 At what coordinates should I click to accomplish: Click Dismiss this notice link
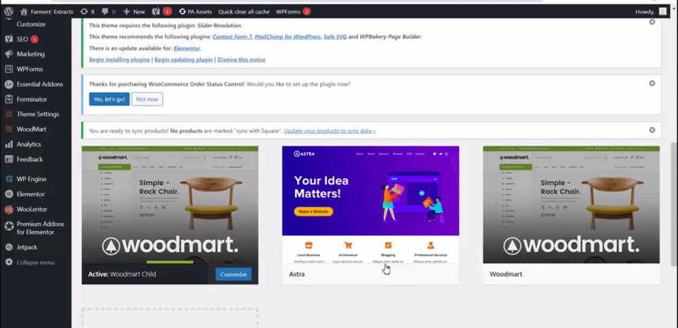(x=241, y=60)
